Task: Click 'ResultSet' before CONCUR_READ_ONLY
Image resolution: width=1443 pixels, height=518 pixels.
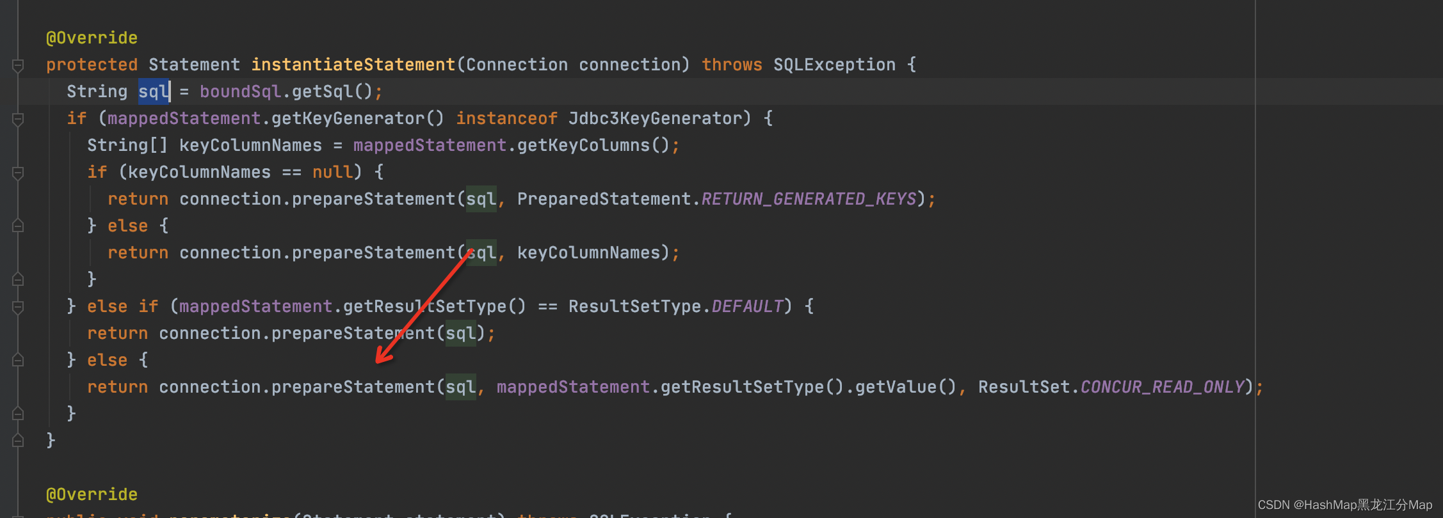Action: [x=1024, y=387]
